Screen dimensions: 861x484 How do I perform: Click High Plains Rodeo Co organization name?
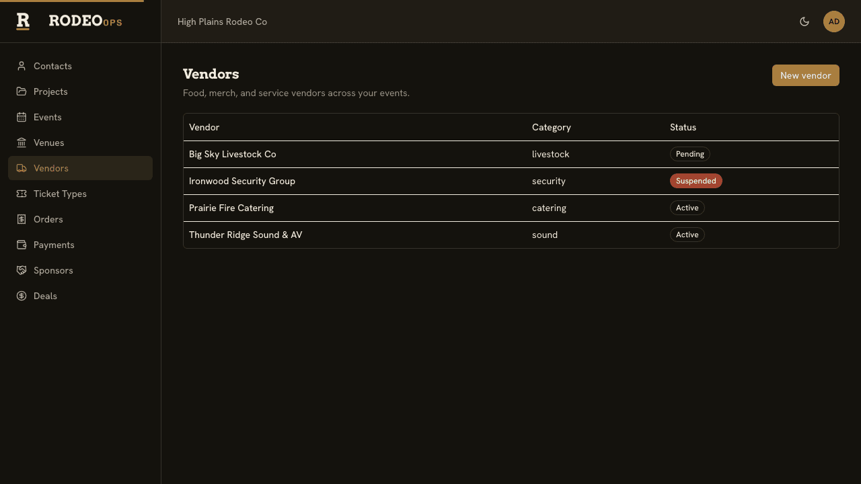(x=222, y=22)
